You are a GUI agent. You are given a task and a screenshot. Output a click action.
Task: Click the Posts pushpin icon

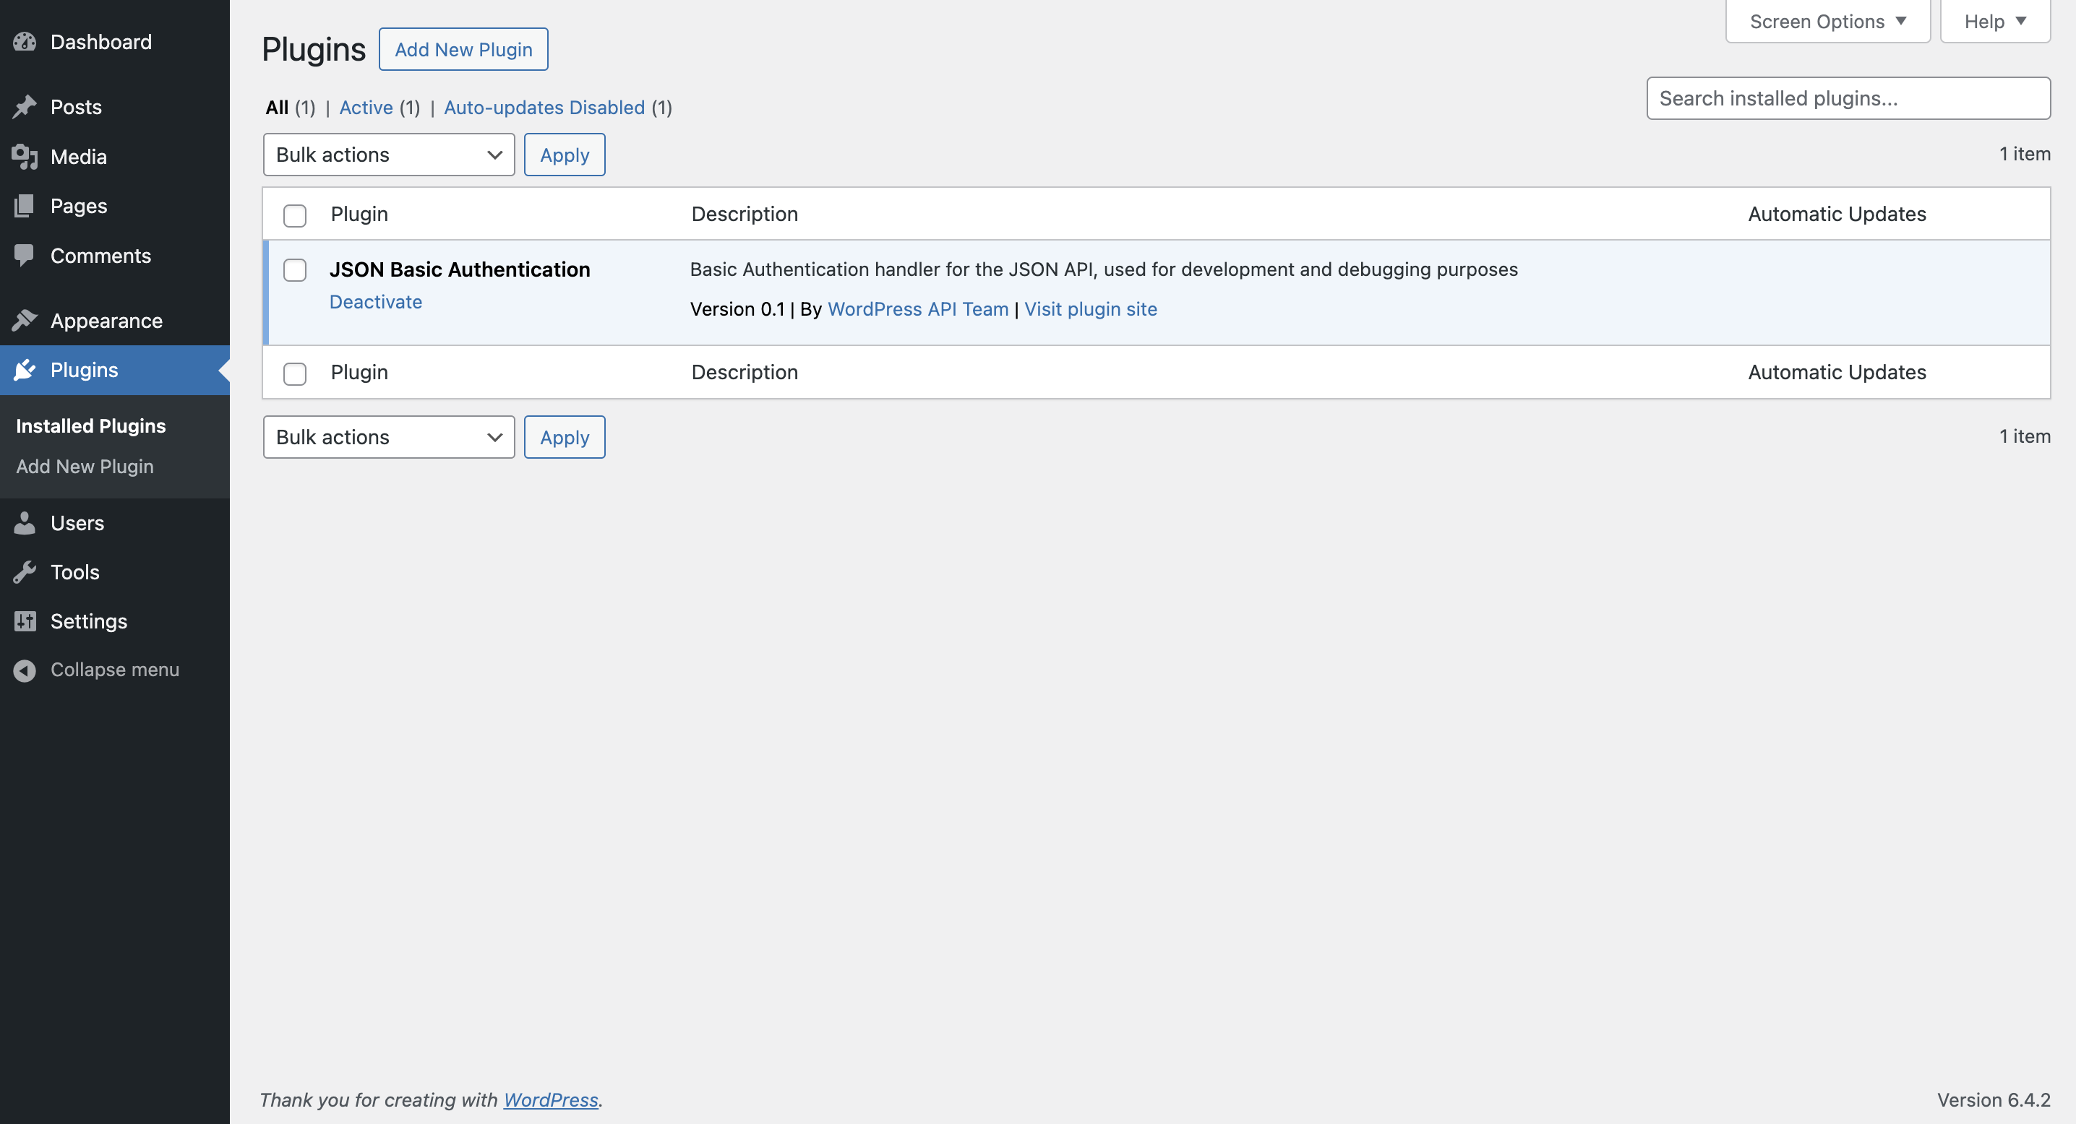pos(25,107)
